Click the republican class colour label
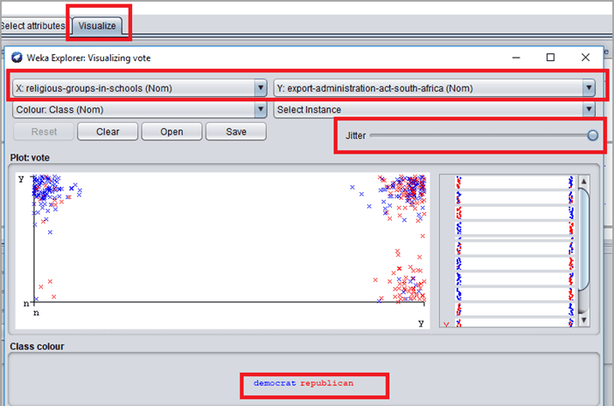This screenshot has height=406, width=614. click(327, 383)
